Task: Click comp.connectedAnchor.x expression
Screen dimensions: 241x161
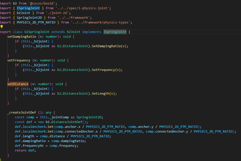Action: point(76,132)
